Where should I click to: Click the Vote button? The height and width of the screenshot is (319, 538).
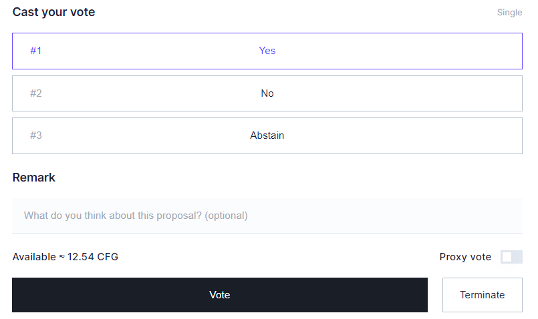tap(220, 295)
